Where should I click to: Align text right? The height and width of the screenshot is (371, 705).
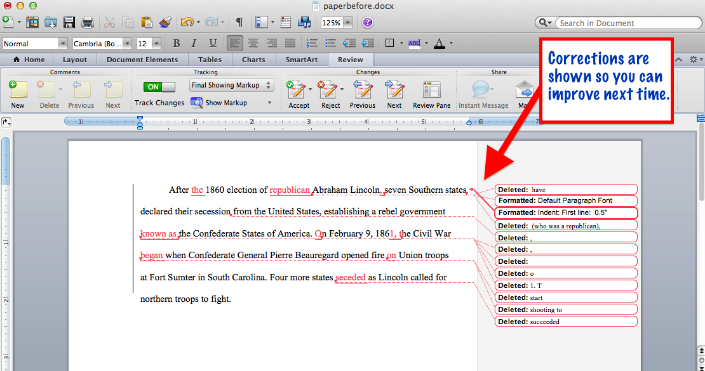coord(272,43)
